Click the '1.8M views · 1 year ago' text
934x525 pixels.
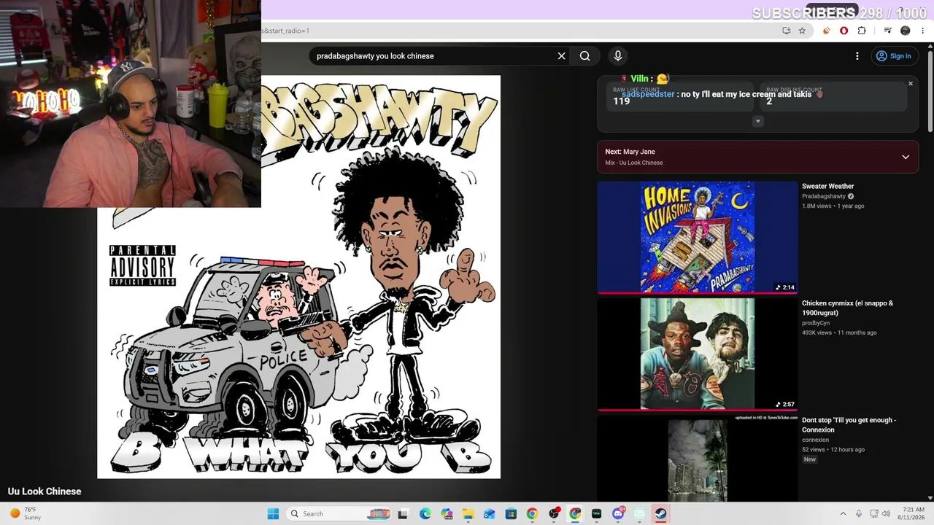coord(833,206)
